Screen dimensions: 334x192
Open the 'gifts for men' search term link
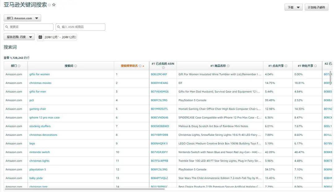(x=38, y=92)
